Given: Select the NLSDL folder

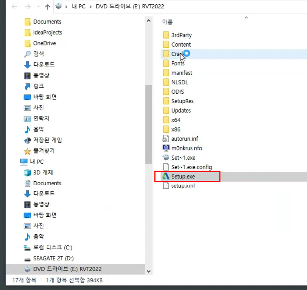Looking at the screenshot, I should pos(176,82).
